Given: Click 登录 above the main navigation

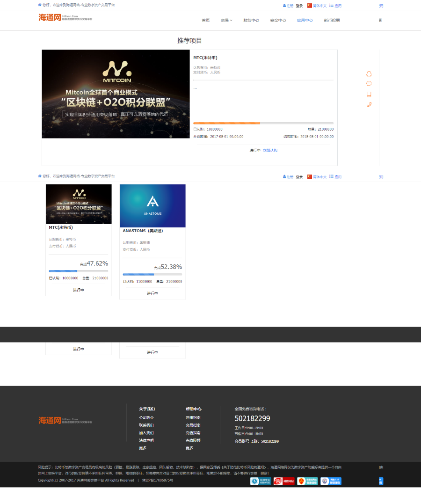Looking at the screenshot, I should pos(299,6).
